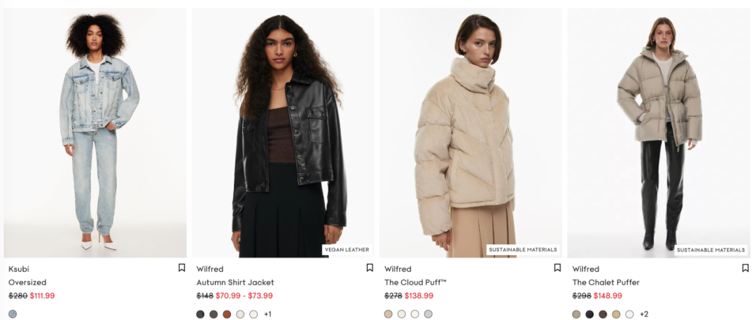
Task: Choose the black swatch for Autumn Shirt Jacket
Action: pyautogui.click(x=201, y=314)
